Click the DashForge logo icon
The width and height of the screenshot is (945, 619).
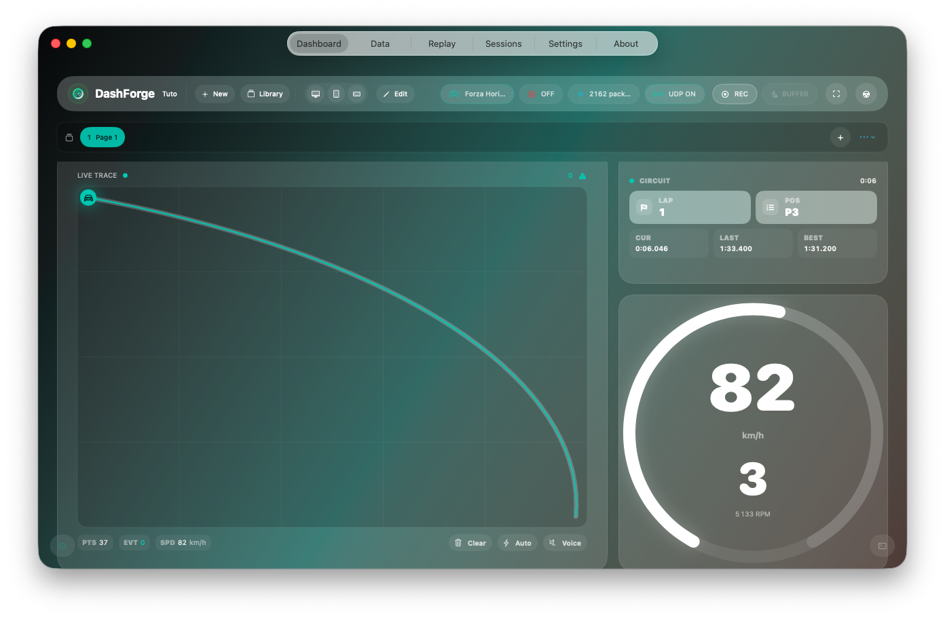[x=78, y=94]
